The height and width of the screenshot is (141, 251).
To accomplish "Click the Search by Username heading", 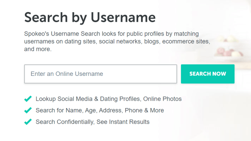I will tap(90, 18).
